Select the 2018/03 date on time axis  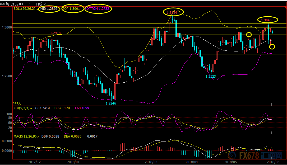tap(151, 162)
